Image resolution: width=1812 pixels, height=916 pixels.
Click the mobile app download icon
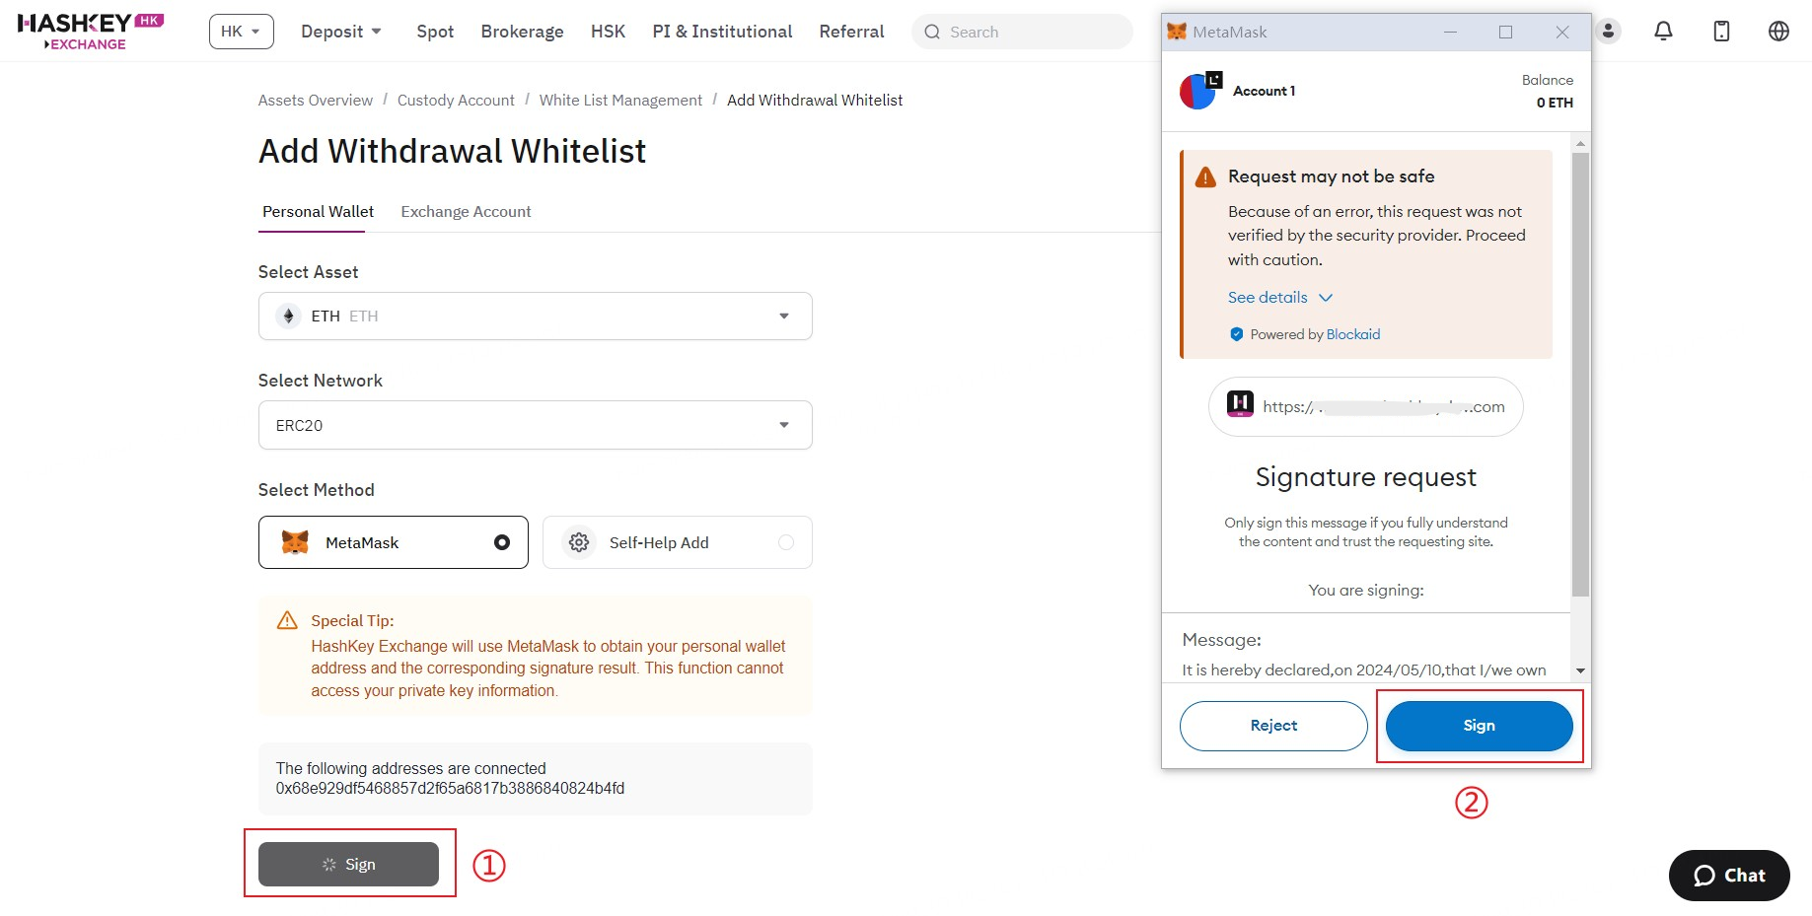pyautogui.click(x=1721, y=32)
